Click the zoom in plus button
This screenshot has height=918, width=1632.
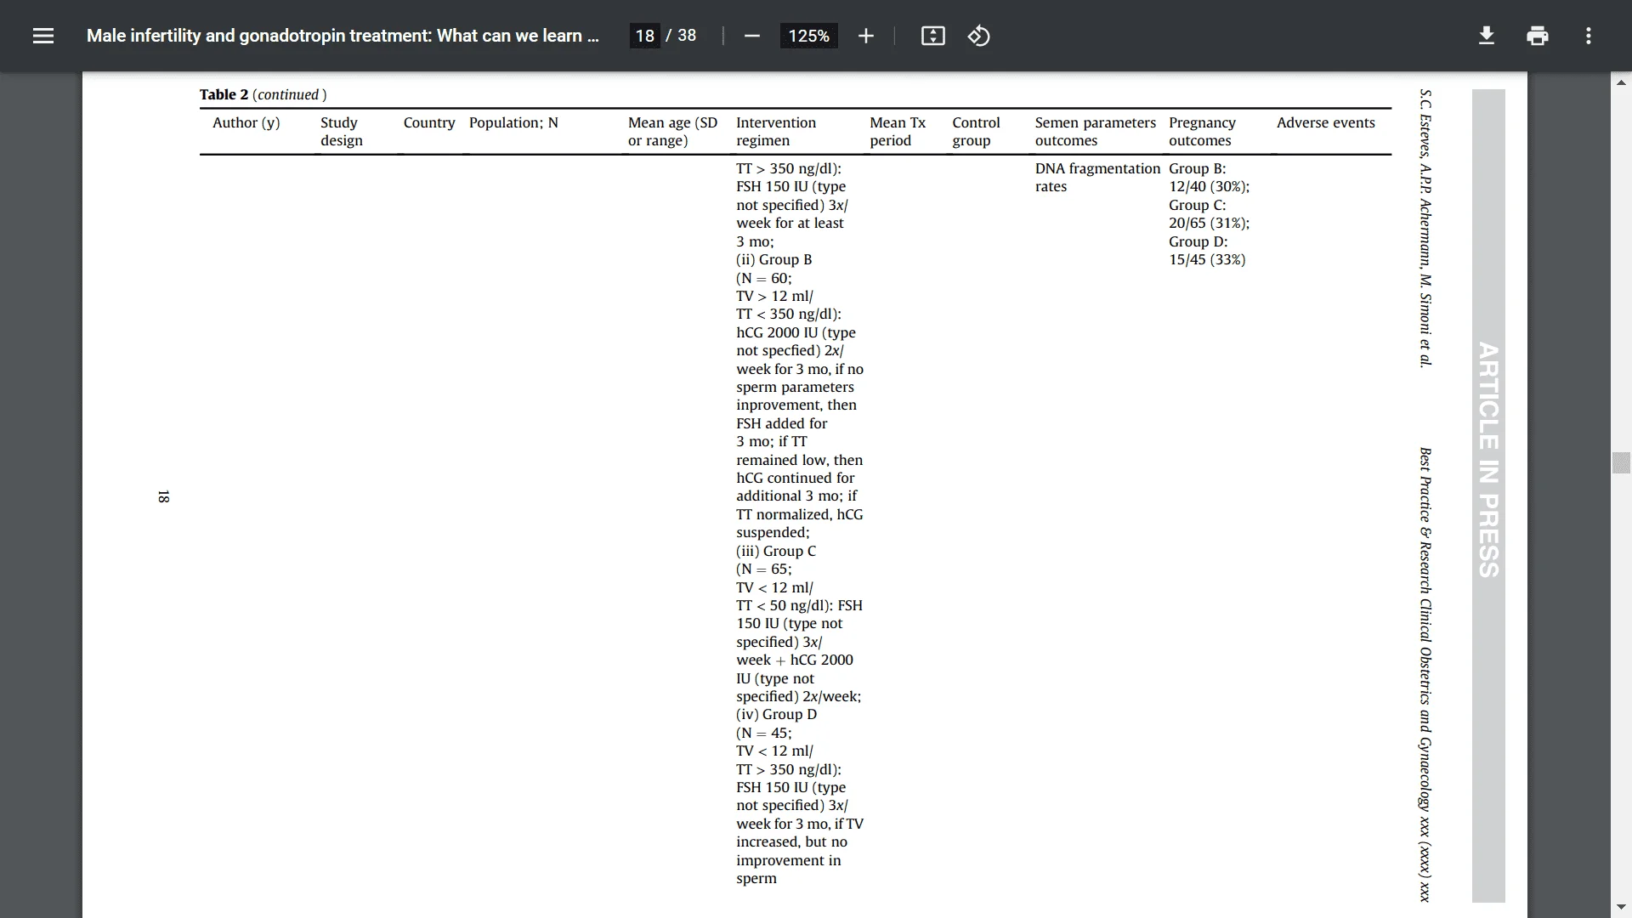pyautogui.click(x=865, y=36)
